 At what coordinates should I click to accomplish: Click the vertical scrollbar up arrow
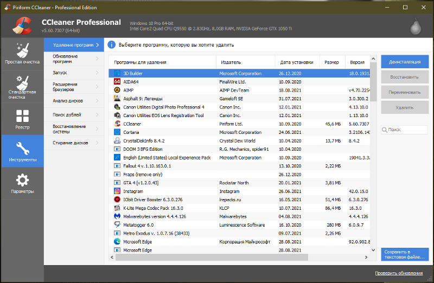click(373, 59)
